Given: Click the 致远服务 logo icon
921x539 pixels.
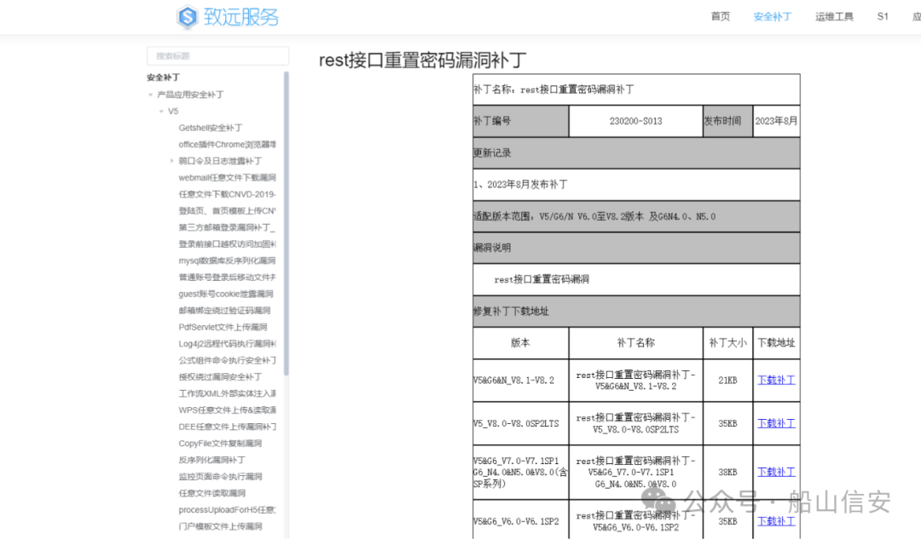Looking at the screenshot, I should [188, 17].
